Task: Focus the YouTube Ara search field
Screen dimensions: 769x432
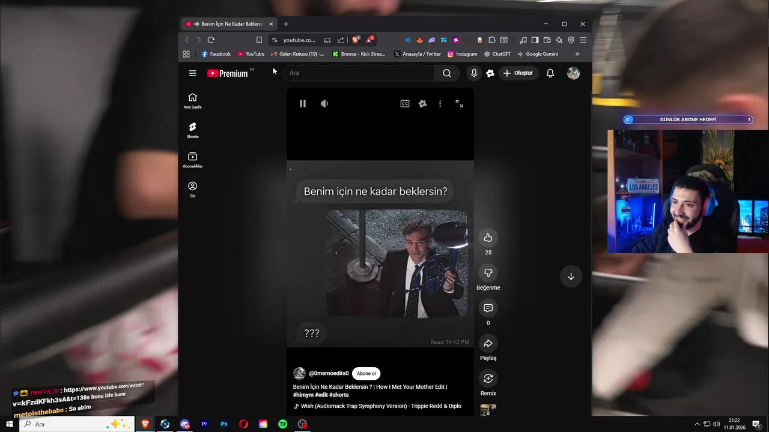Action: [359, 73]
